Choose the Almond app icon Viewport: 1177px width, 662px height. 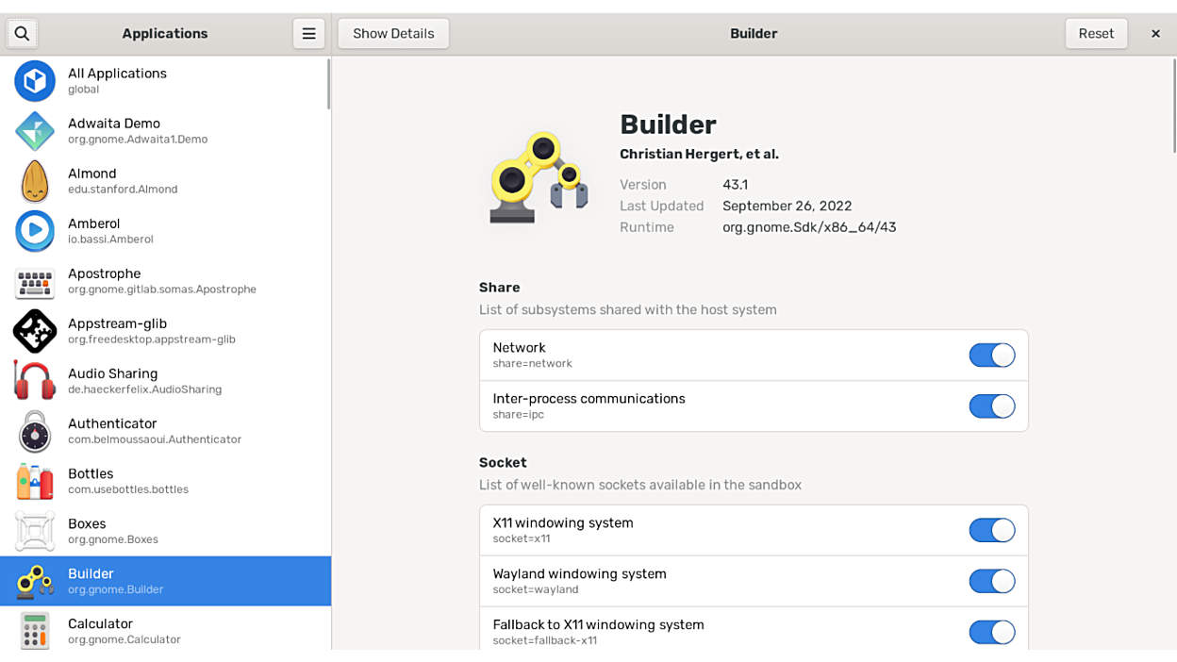click(x=35, y=181)
